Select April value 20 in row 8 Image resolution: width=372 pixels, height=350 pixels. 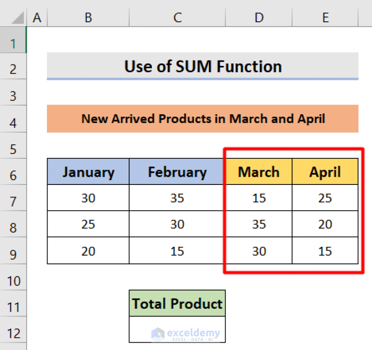325,224
